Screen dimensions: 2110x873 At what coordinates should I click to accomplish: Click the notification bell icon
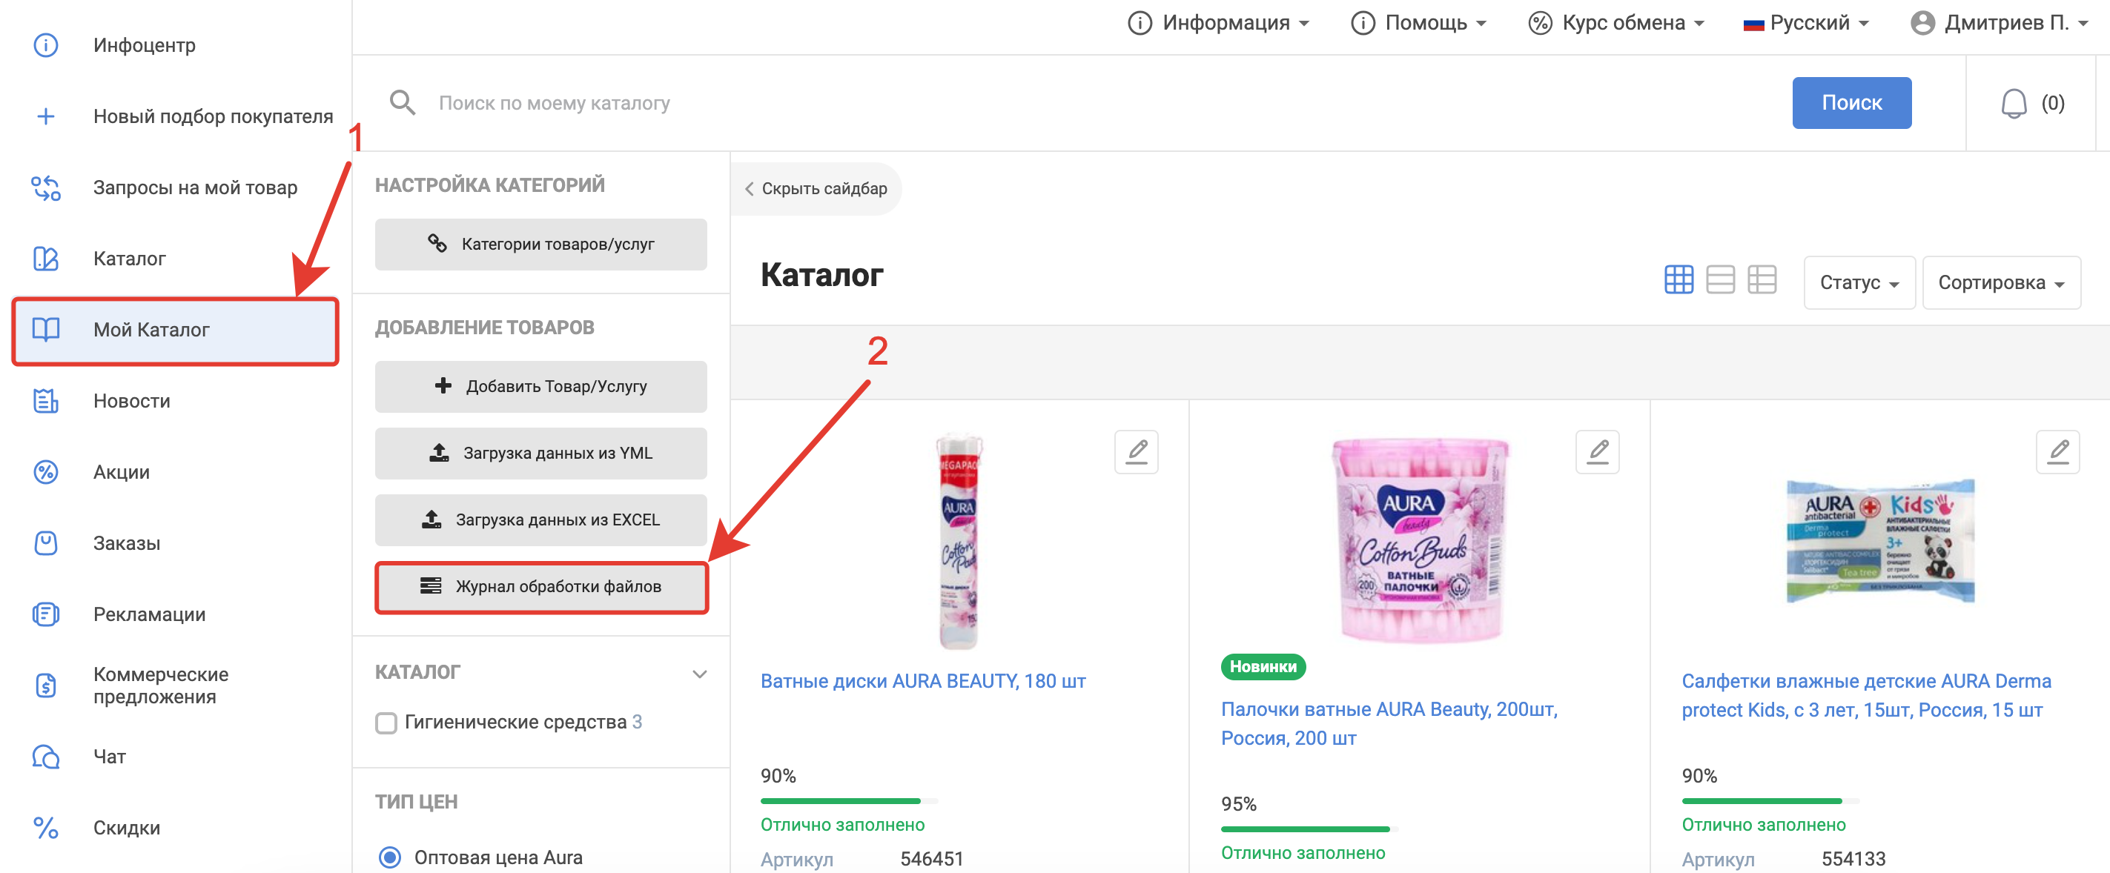point(2013,104)
